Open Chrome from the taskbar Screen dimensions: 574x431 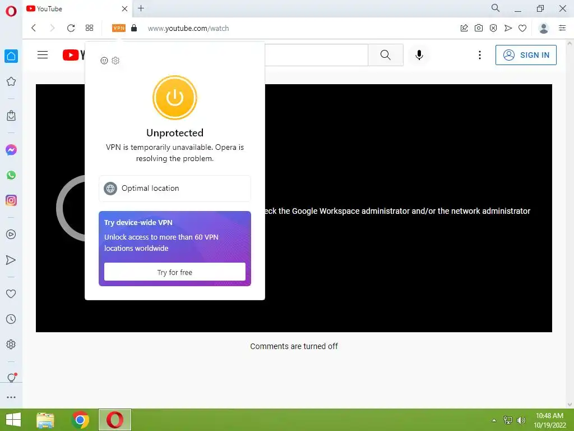pyautogui.click(x=80, y=420)
